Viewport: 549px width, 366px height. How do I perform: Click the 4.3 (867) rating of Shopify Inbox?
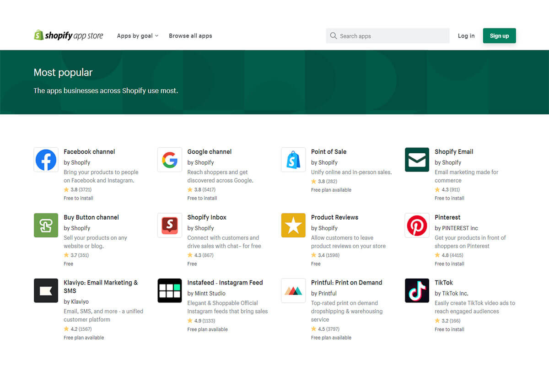coord(200,255)
